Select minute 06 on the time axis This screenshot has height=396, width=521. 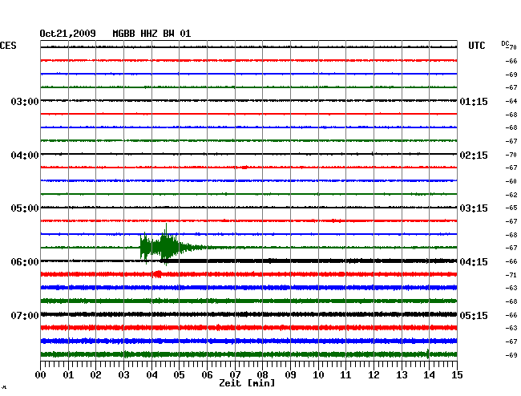click(x=207, y=374)
